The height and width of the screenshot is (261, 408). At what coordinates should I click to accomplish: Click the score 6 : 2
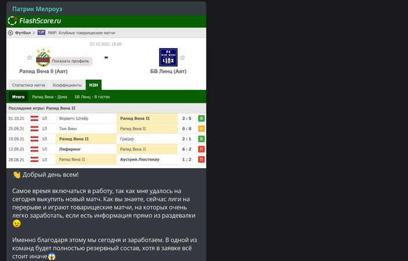(187, 149)
